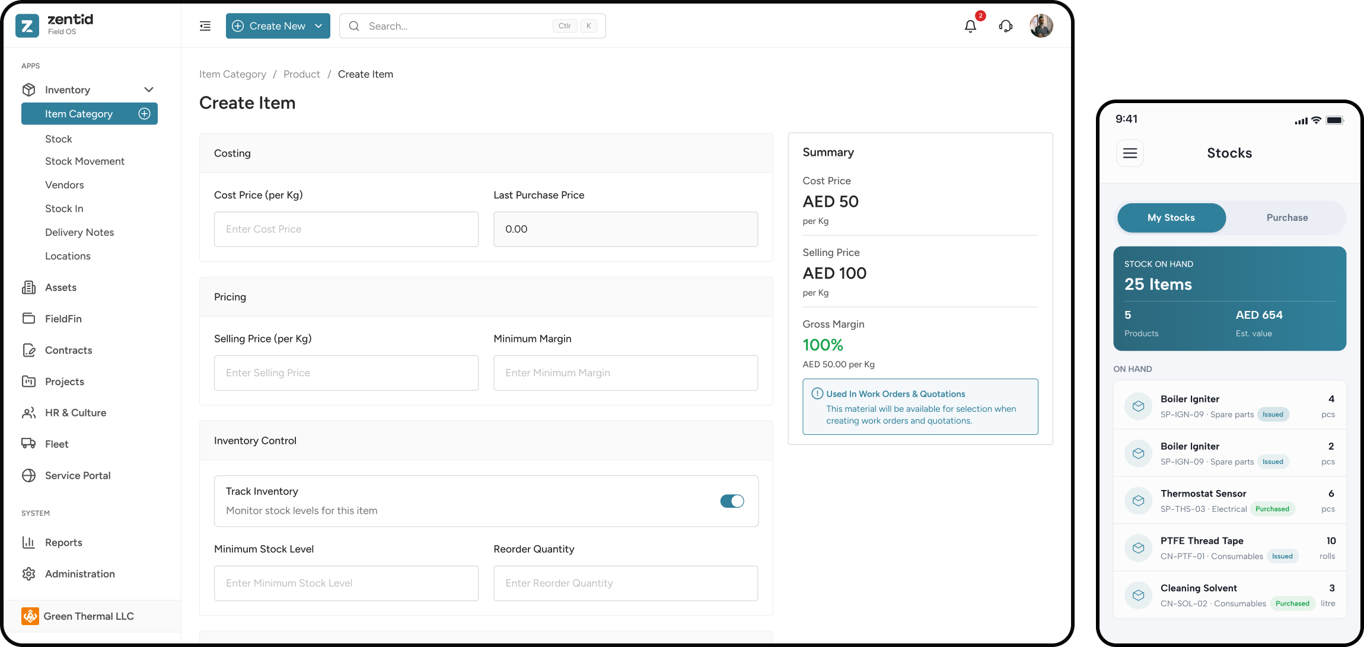1364x647 pixels.
Task: Open the Stock sidebar item
Action: (59, 139)
